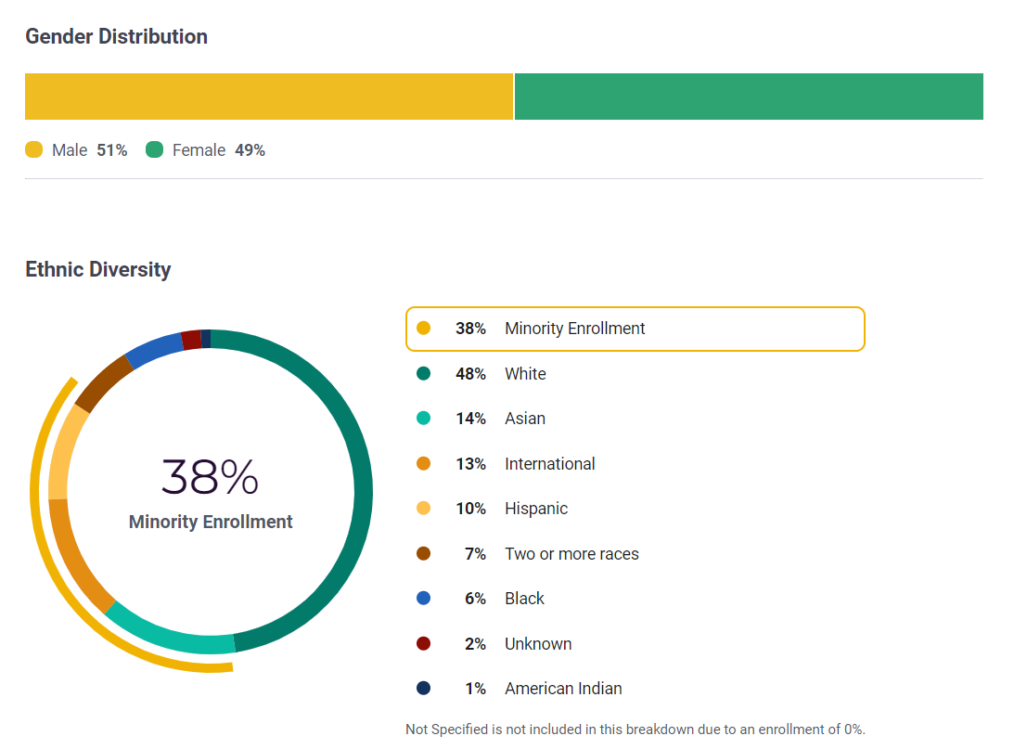
Task: Click the 38% center label in donut
Action: point(210,477)
